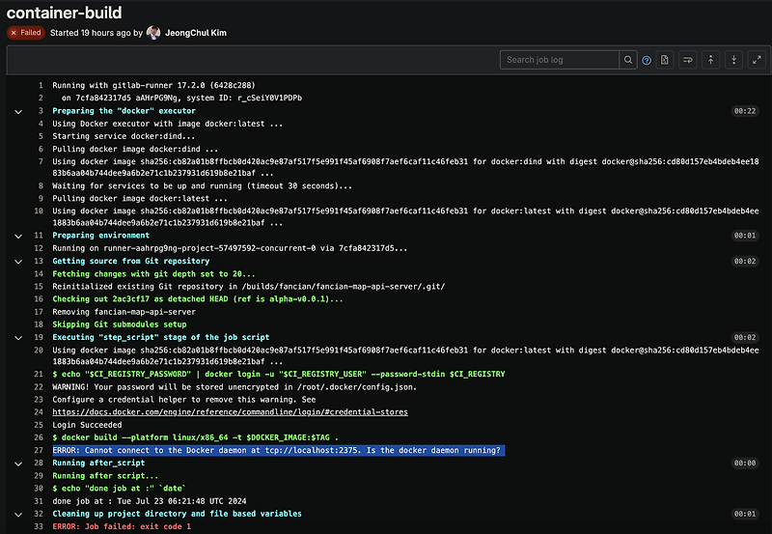Collapse Cleaning up project directory section
This screenshot has width=772, height=534.
point(18,515)
